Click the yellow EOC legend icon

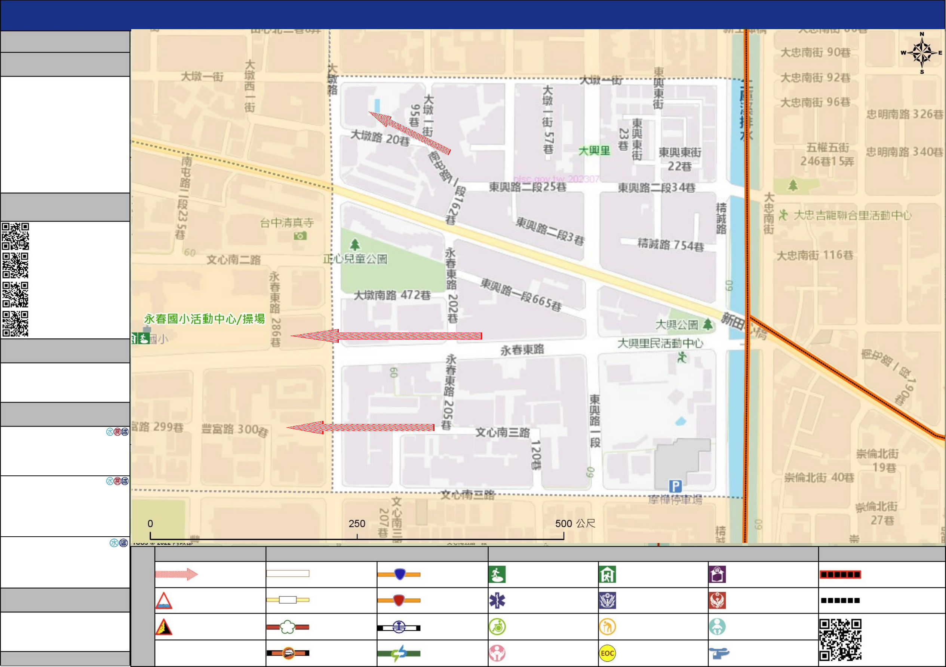point(607,654)
